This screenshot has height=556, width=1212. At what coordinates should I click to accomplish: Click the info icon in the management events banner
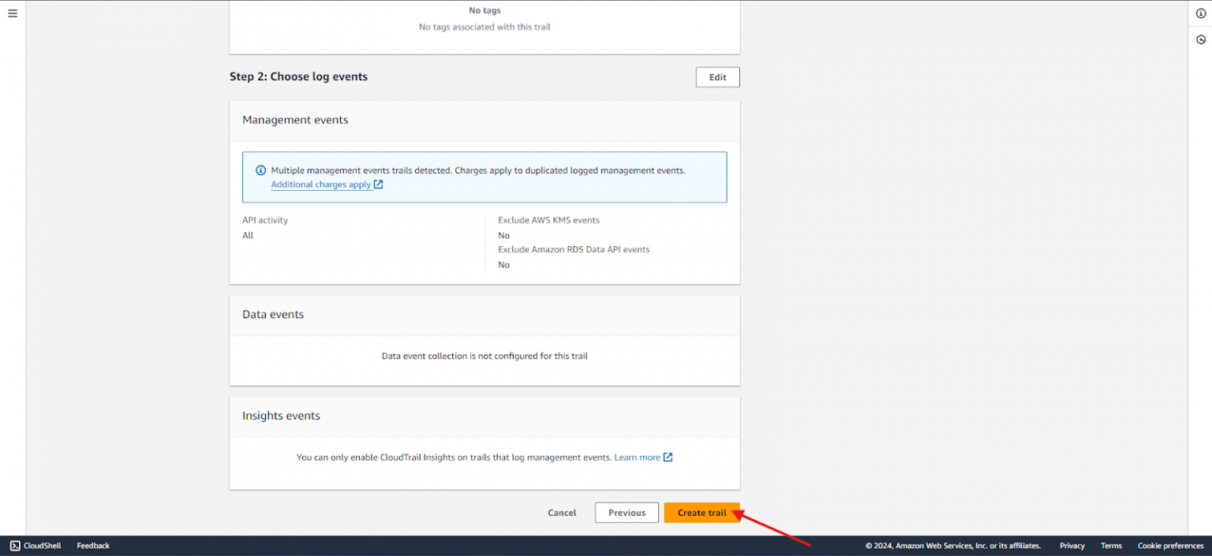click(260, 170)
